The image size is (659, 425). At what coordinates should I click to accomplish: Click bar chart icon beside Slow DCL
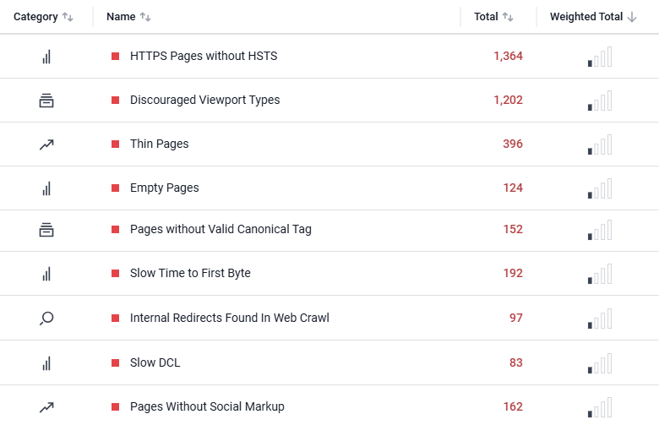[x=46, y=363]
